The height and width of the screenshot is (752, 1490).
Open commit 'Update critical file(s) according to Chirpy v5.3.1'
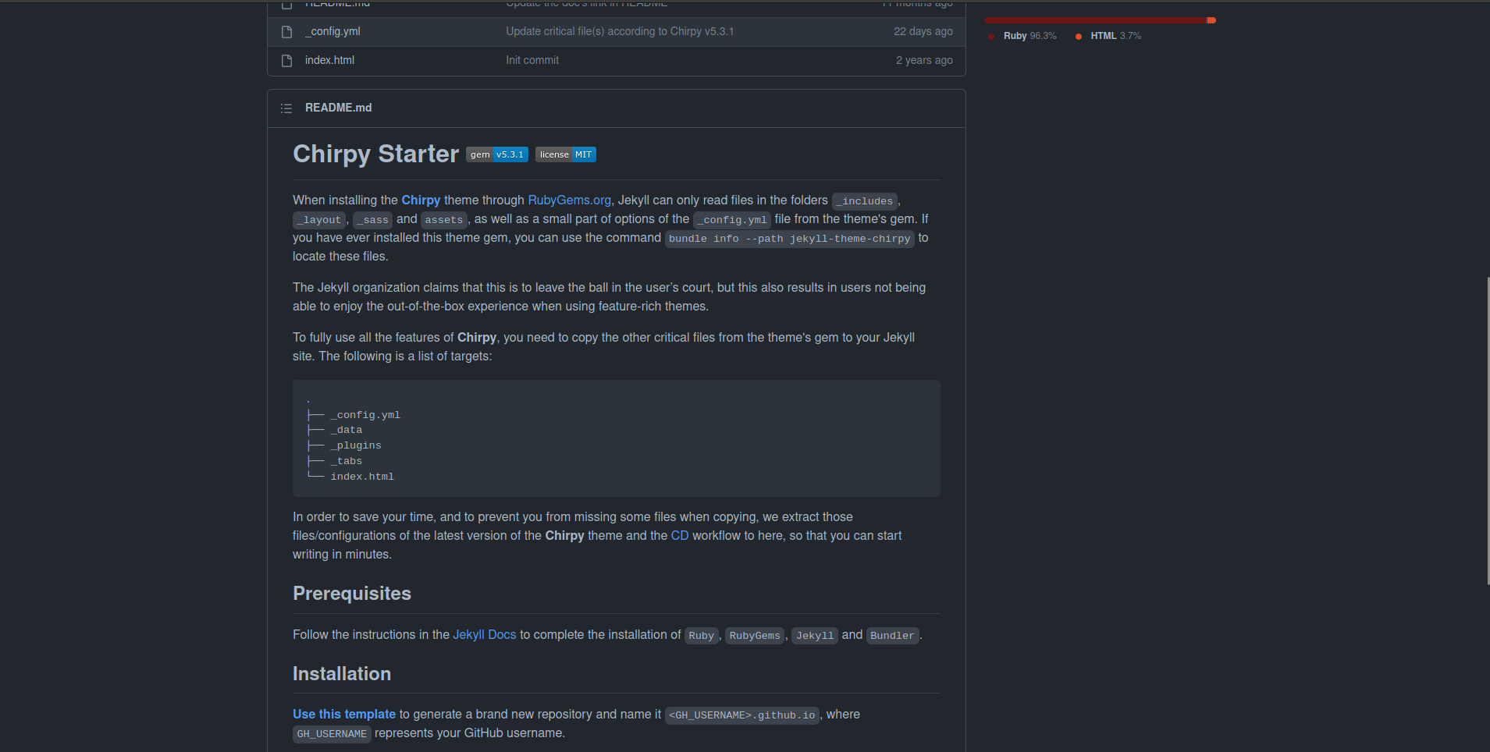[x=620, y=31]
